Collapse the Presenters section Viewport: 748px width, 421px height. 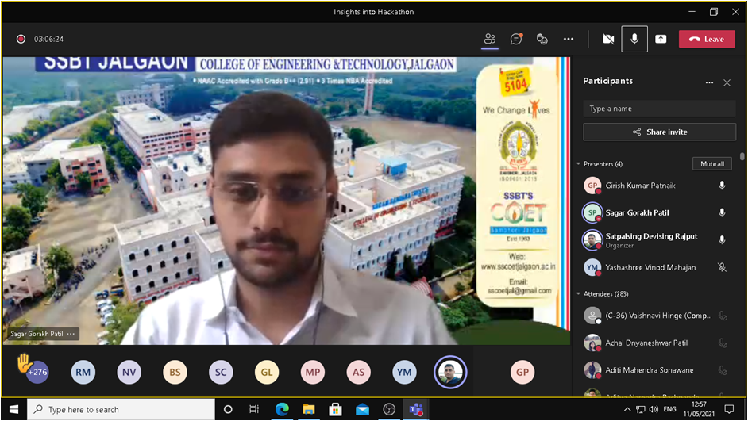579,164
